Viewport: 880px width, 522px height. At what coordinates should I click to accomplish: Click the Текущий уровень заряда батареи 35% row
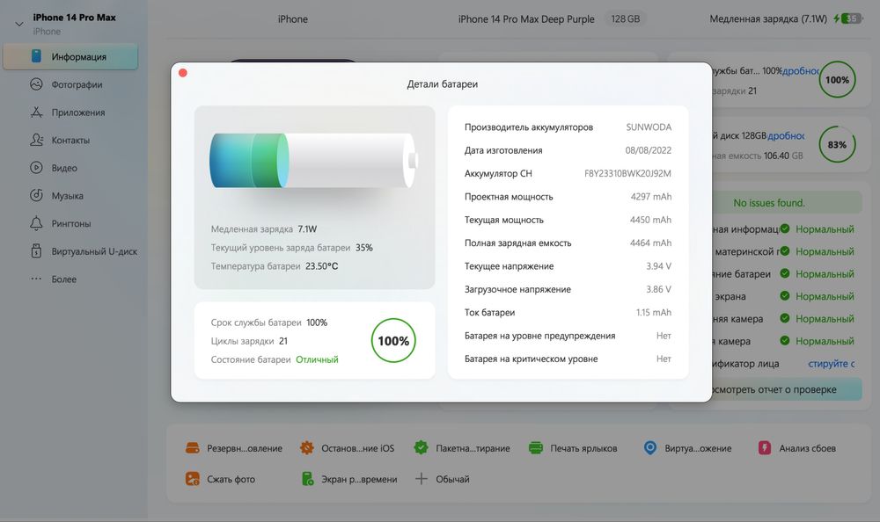tap(292, 247)
